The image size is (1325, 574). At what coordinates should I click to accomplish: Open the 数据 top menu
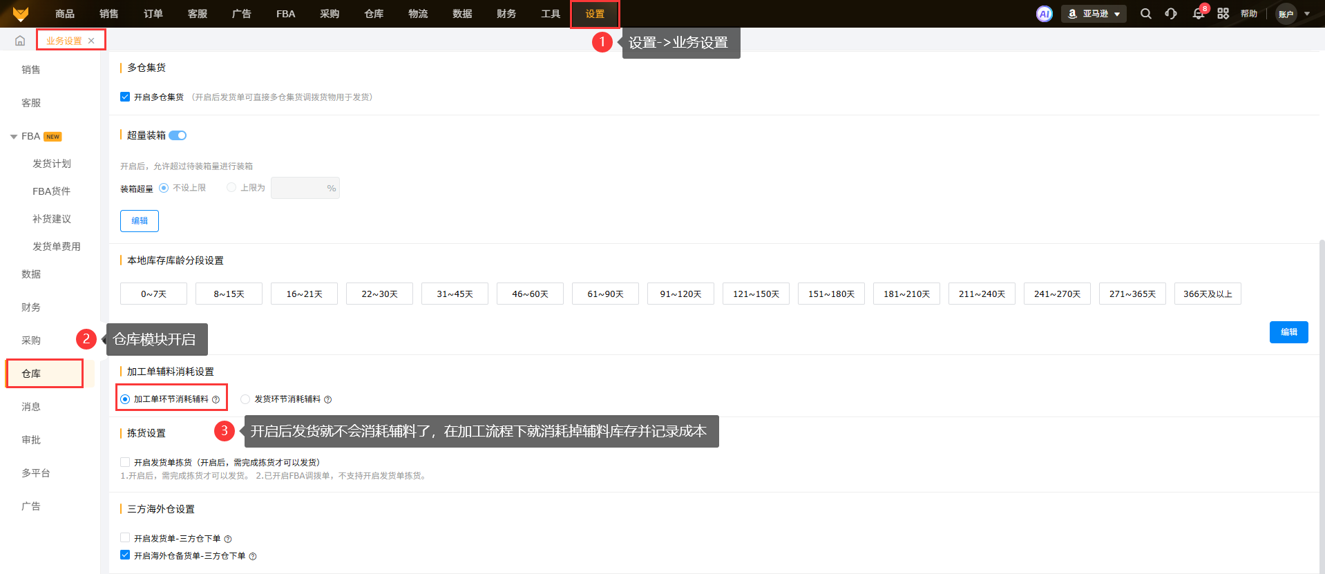(463, 14)
